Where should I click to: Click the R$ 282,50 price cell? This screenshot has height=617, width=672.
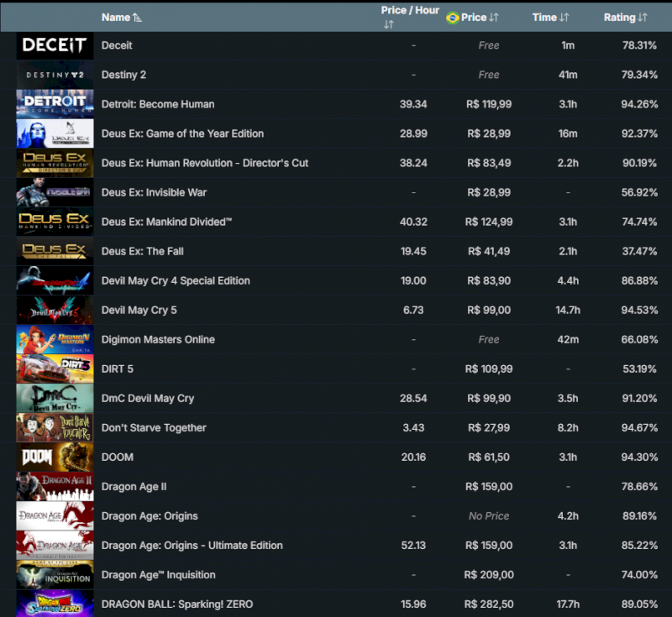pyautogui.click(x=488, y=604)
